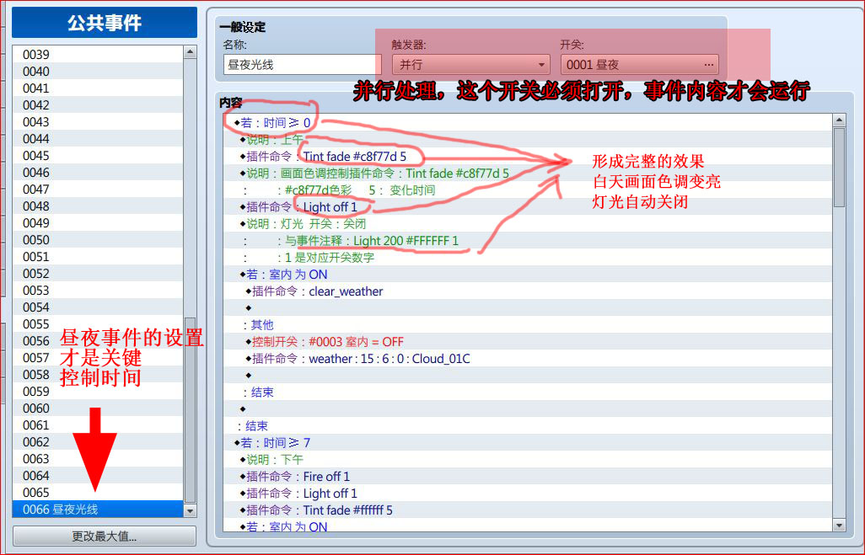Select plugin command Tint fade #c8f77d 5
Screen dimensions: 865x555
528,157
